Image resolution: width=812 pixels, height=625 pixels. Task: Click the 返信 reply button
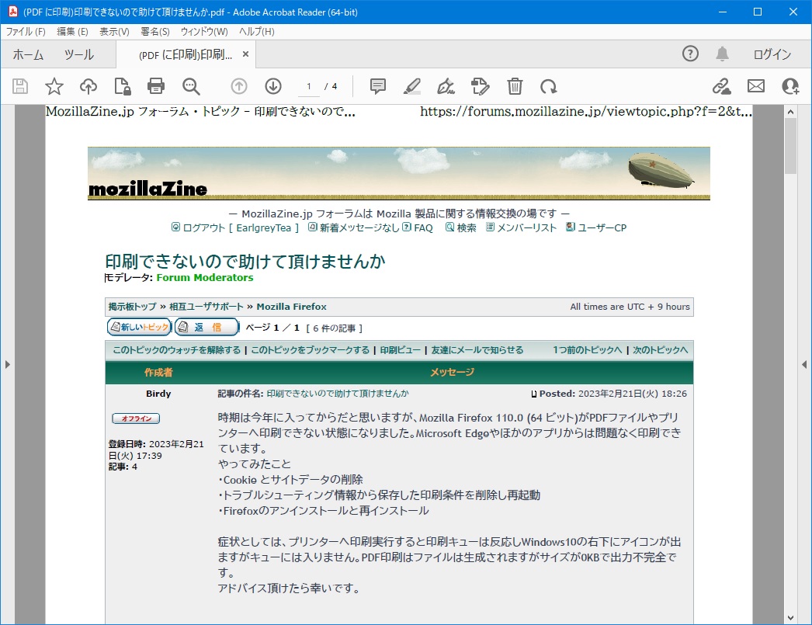pos(207,327)
